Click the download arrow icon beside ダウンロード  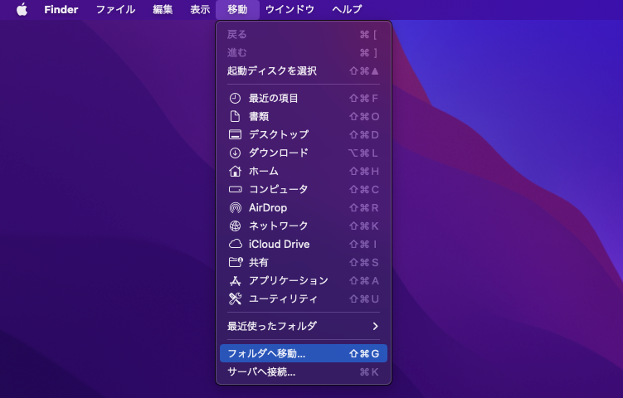pos(235,153)
